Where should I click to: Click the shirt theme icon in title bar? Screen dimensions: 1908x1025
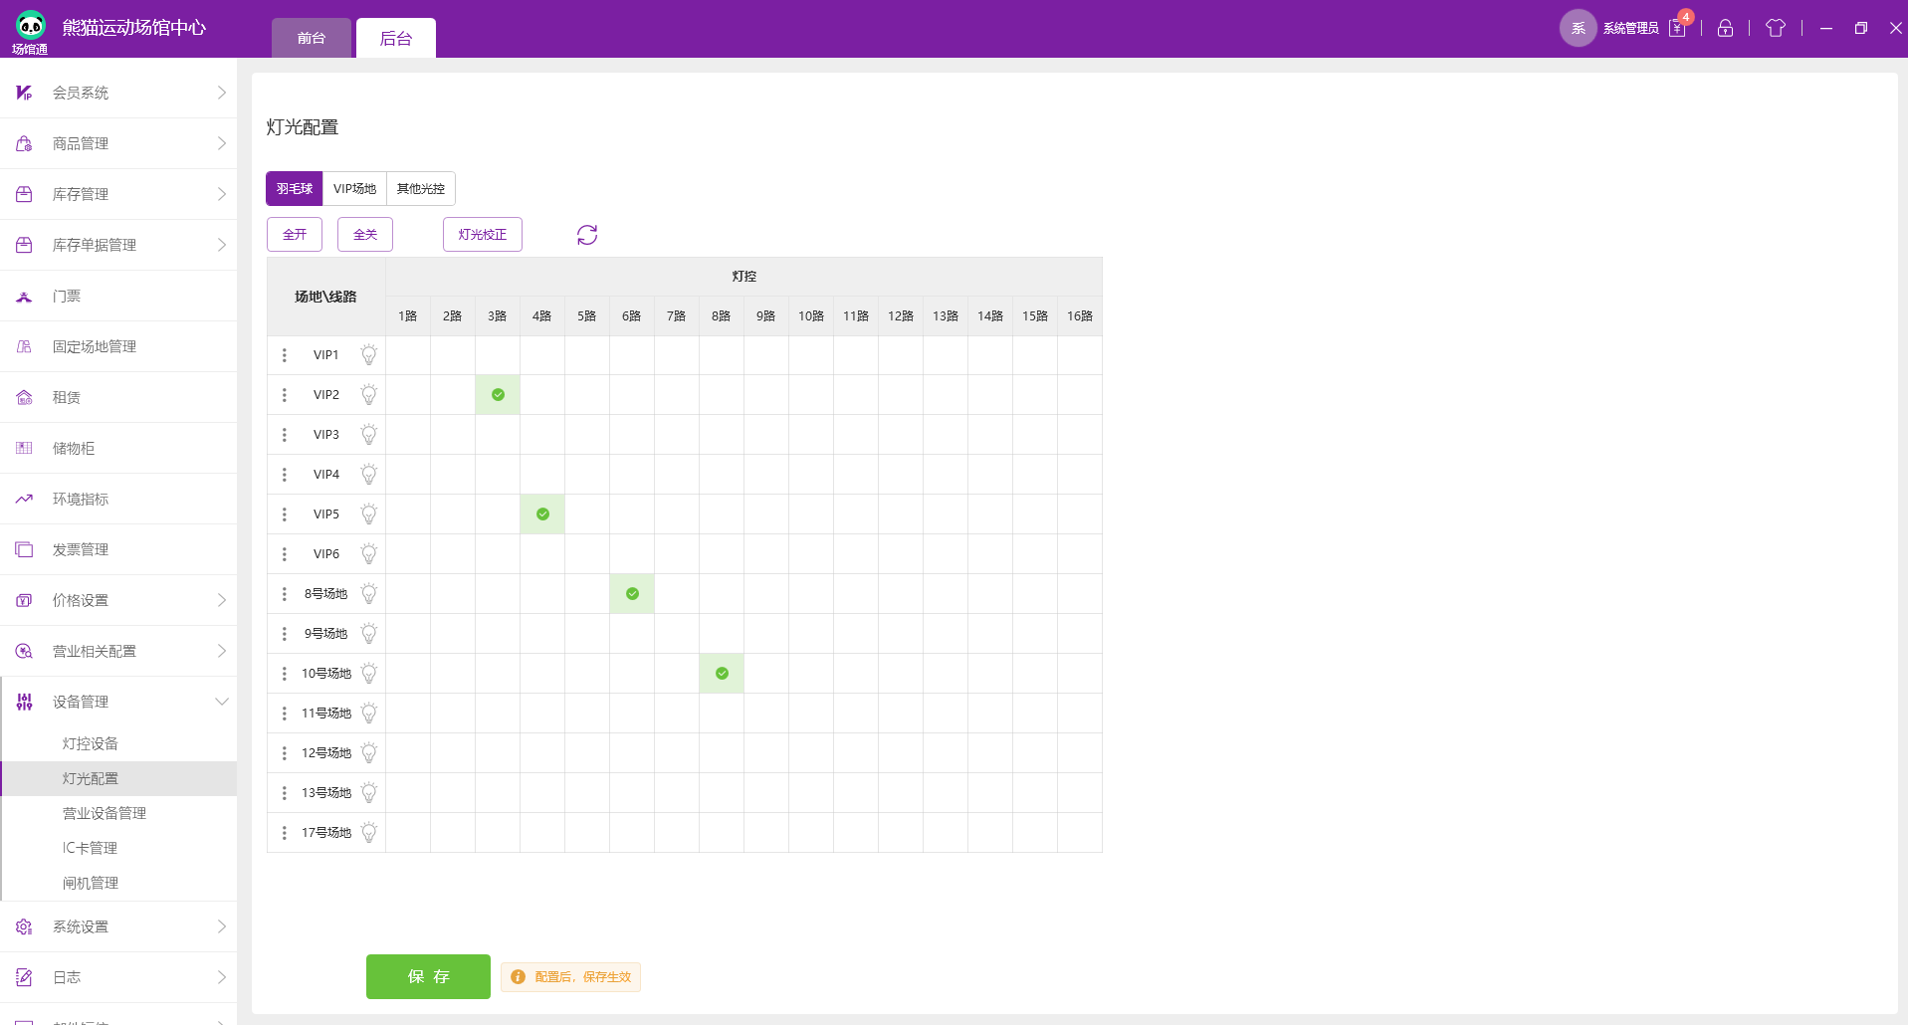click(x=1775, y=29)
